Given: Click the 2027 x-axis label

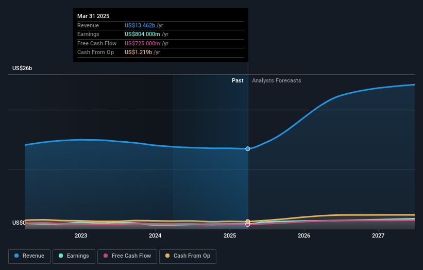Looking at the screenshot, I should pyautogui.click(x=378, y=235).
